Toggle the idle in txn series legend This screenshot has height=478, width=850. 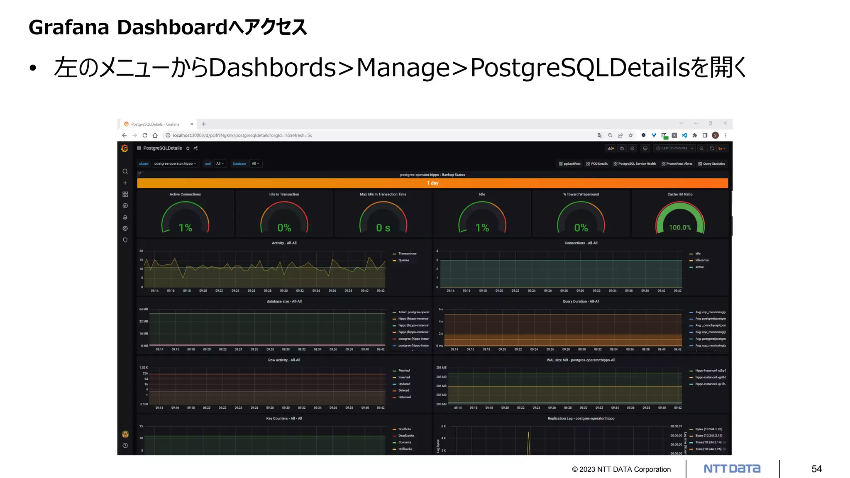click(x=702, y=260)
